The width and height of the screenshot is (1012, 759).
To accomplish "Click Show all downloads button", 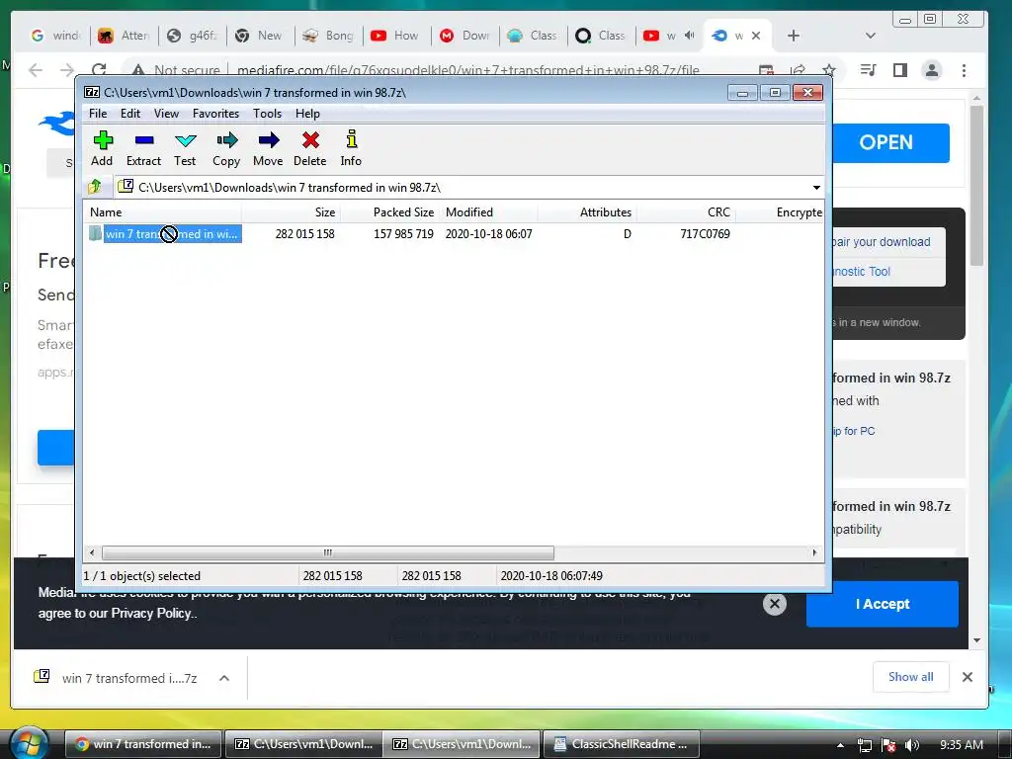I will [x=910, y=676].
